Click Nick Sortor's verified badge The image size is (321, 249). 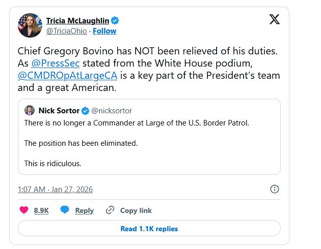coord(86,110)
